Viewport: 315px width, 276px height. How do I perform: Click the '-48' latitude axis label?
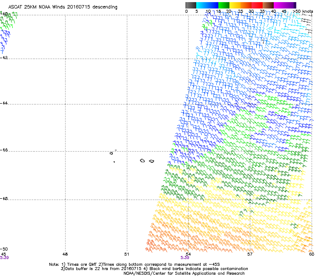tap(4, 198)
